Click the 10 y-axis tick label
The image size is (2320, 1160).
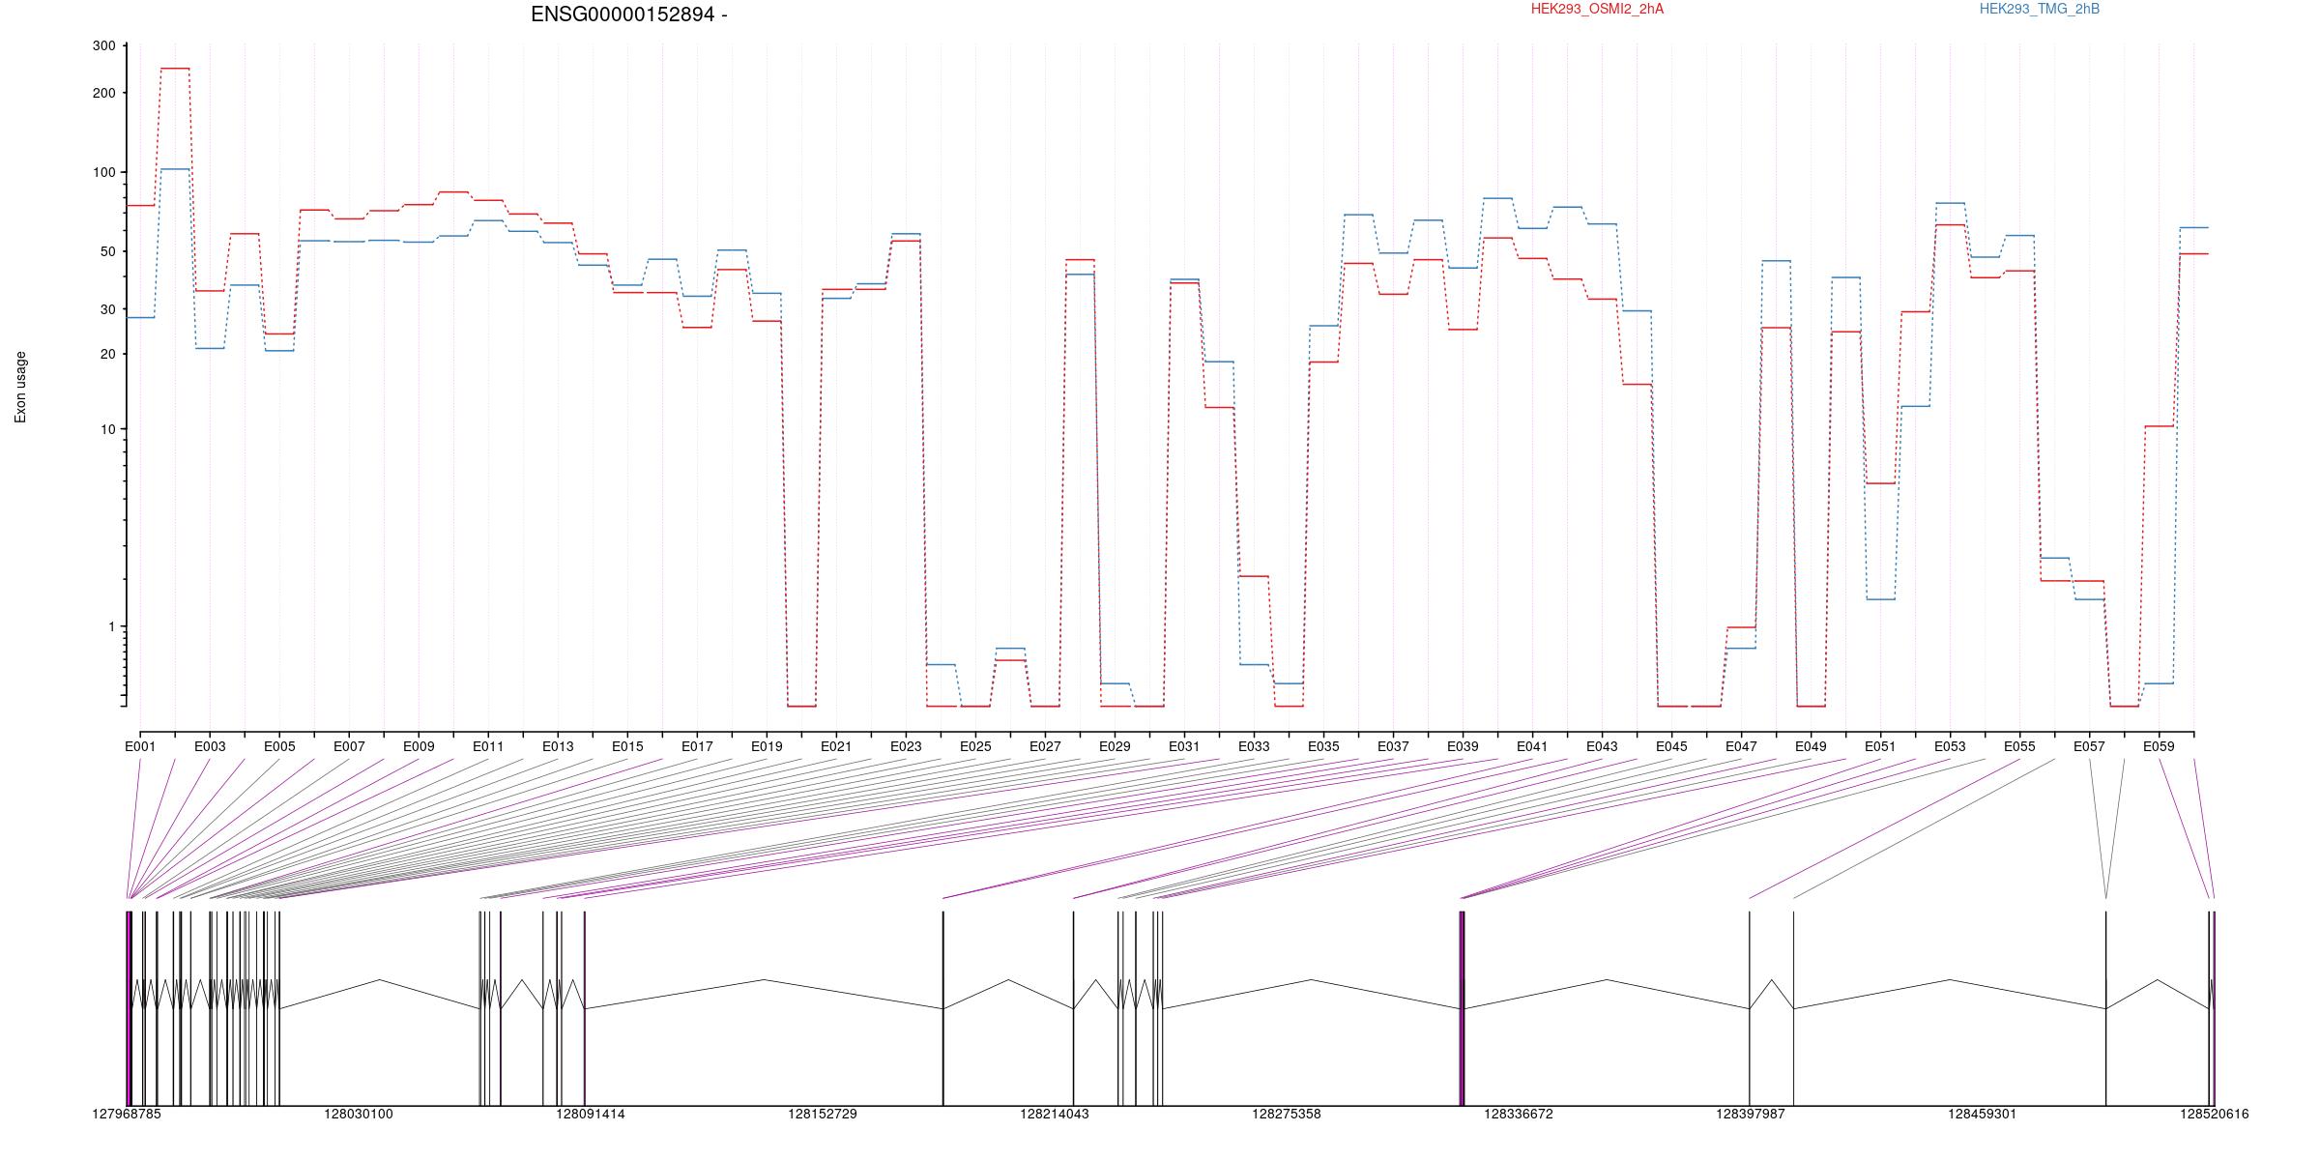(107, 429)
